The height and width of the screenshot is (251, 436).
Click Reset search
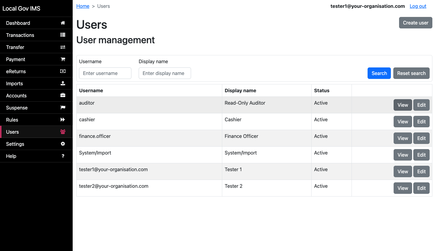click(x=411, y=73)
